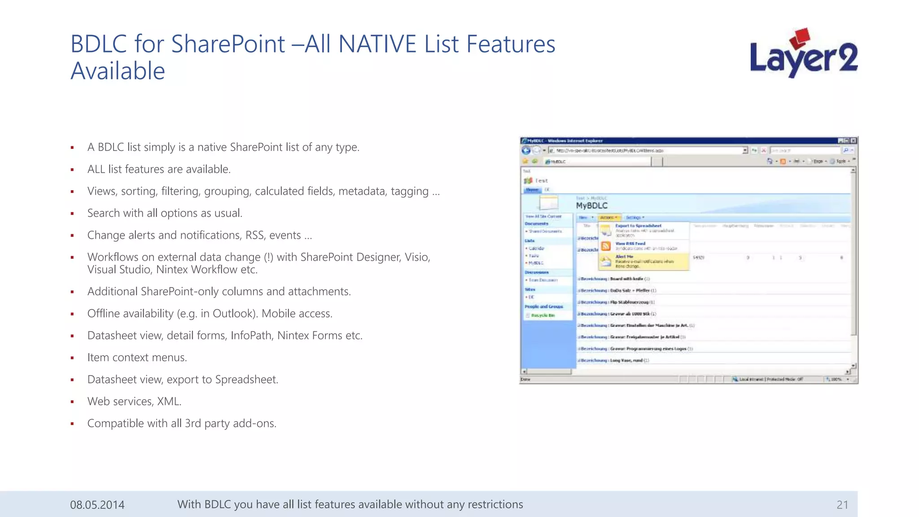This screenshot has width=919, height=517.
Task: Click the Documents heading in sidebar
Action: point(537,223)
